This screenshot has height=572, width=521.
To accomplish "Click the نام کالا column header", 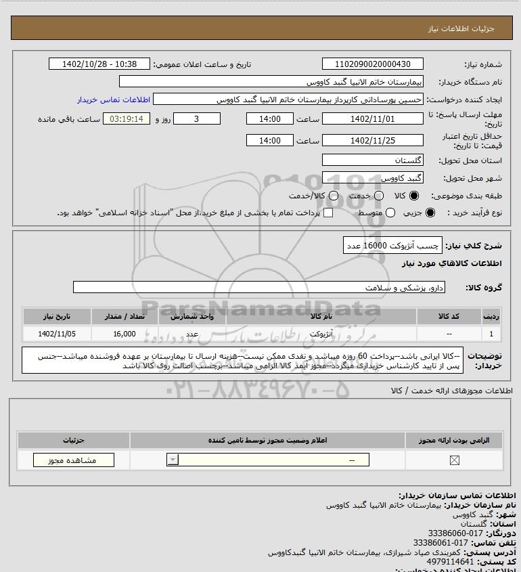I will (x=321, y=316).
